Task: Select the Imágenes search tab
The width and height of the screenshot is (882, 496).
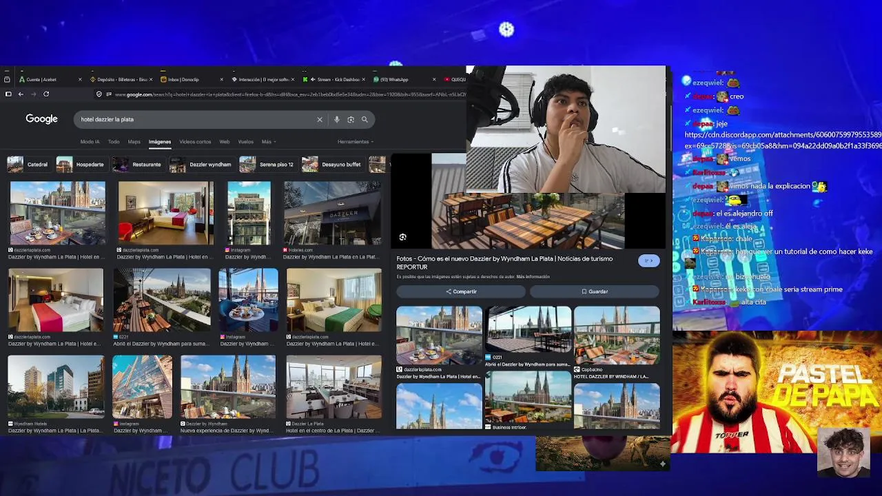Action: click(160, 142)
